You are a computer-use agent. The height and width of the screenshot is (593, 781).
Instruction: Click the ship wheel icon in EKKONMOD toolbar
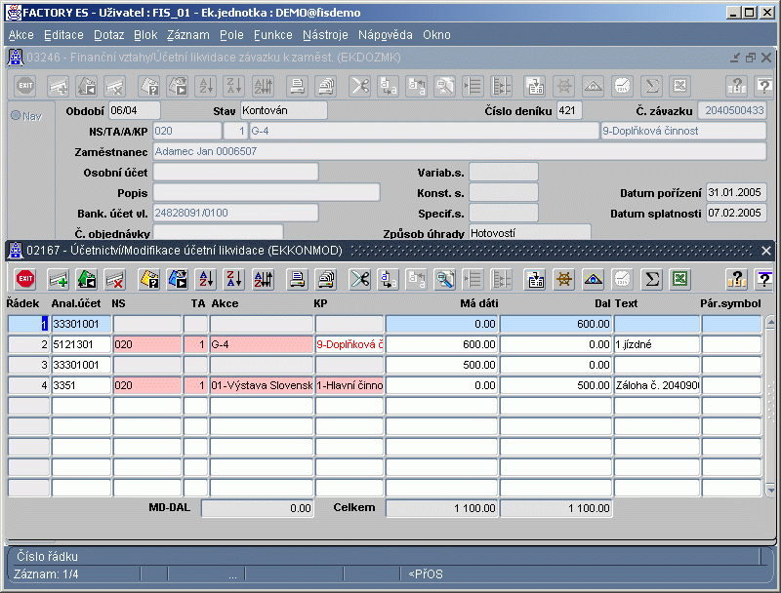pyautogui.click(x=563, y=280)
